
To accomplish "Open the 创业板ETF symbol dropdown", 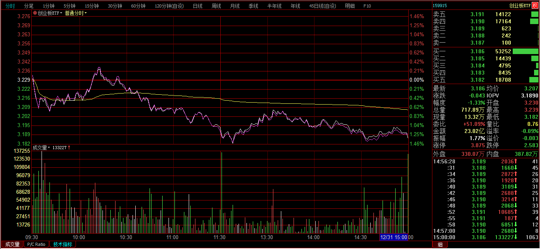I will pyautogui.click(x=50, y=13).
